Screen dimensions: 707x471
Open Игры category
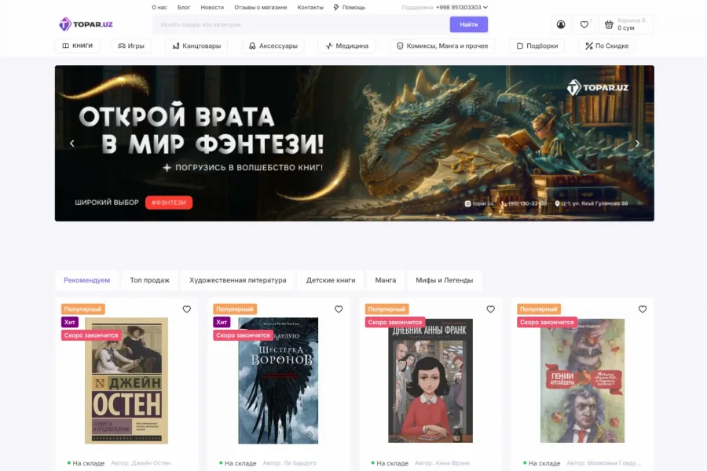pyautogui.click(x=131, y=46)
